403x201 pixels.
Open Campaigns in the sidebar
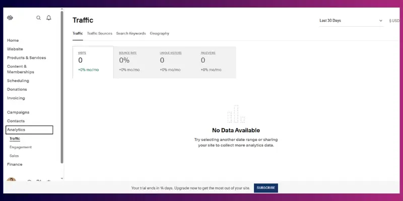pos(18,112)
